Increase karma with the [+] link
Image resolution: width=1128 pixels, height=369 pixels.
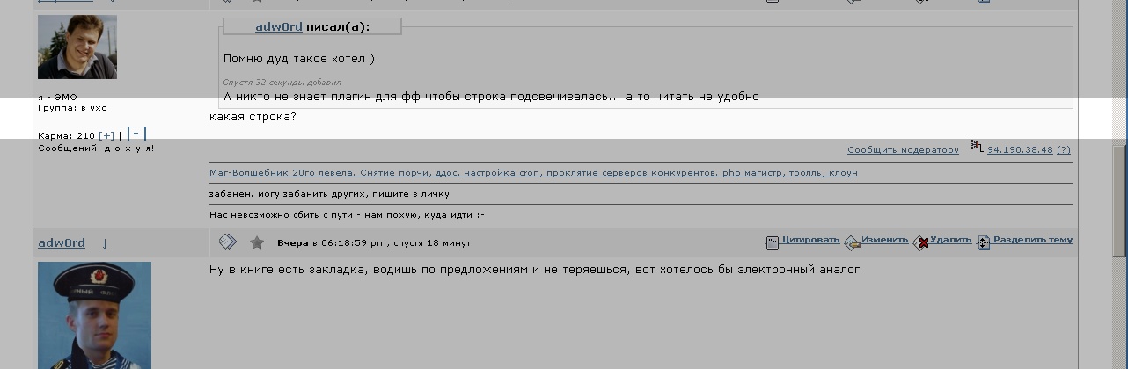tap(106, 136)
